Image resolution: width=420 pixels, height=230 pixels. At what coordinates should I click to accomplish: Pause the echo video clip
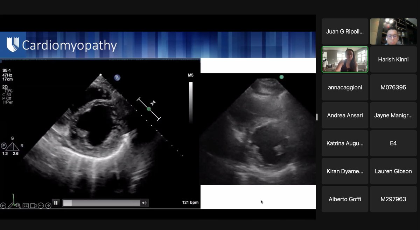click(56, 202)
